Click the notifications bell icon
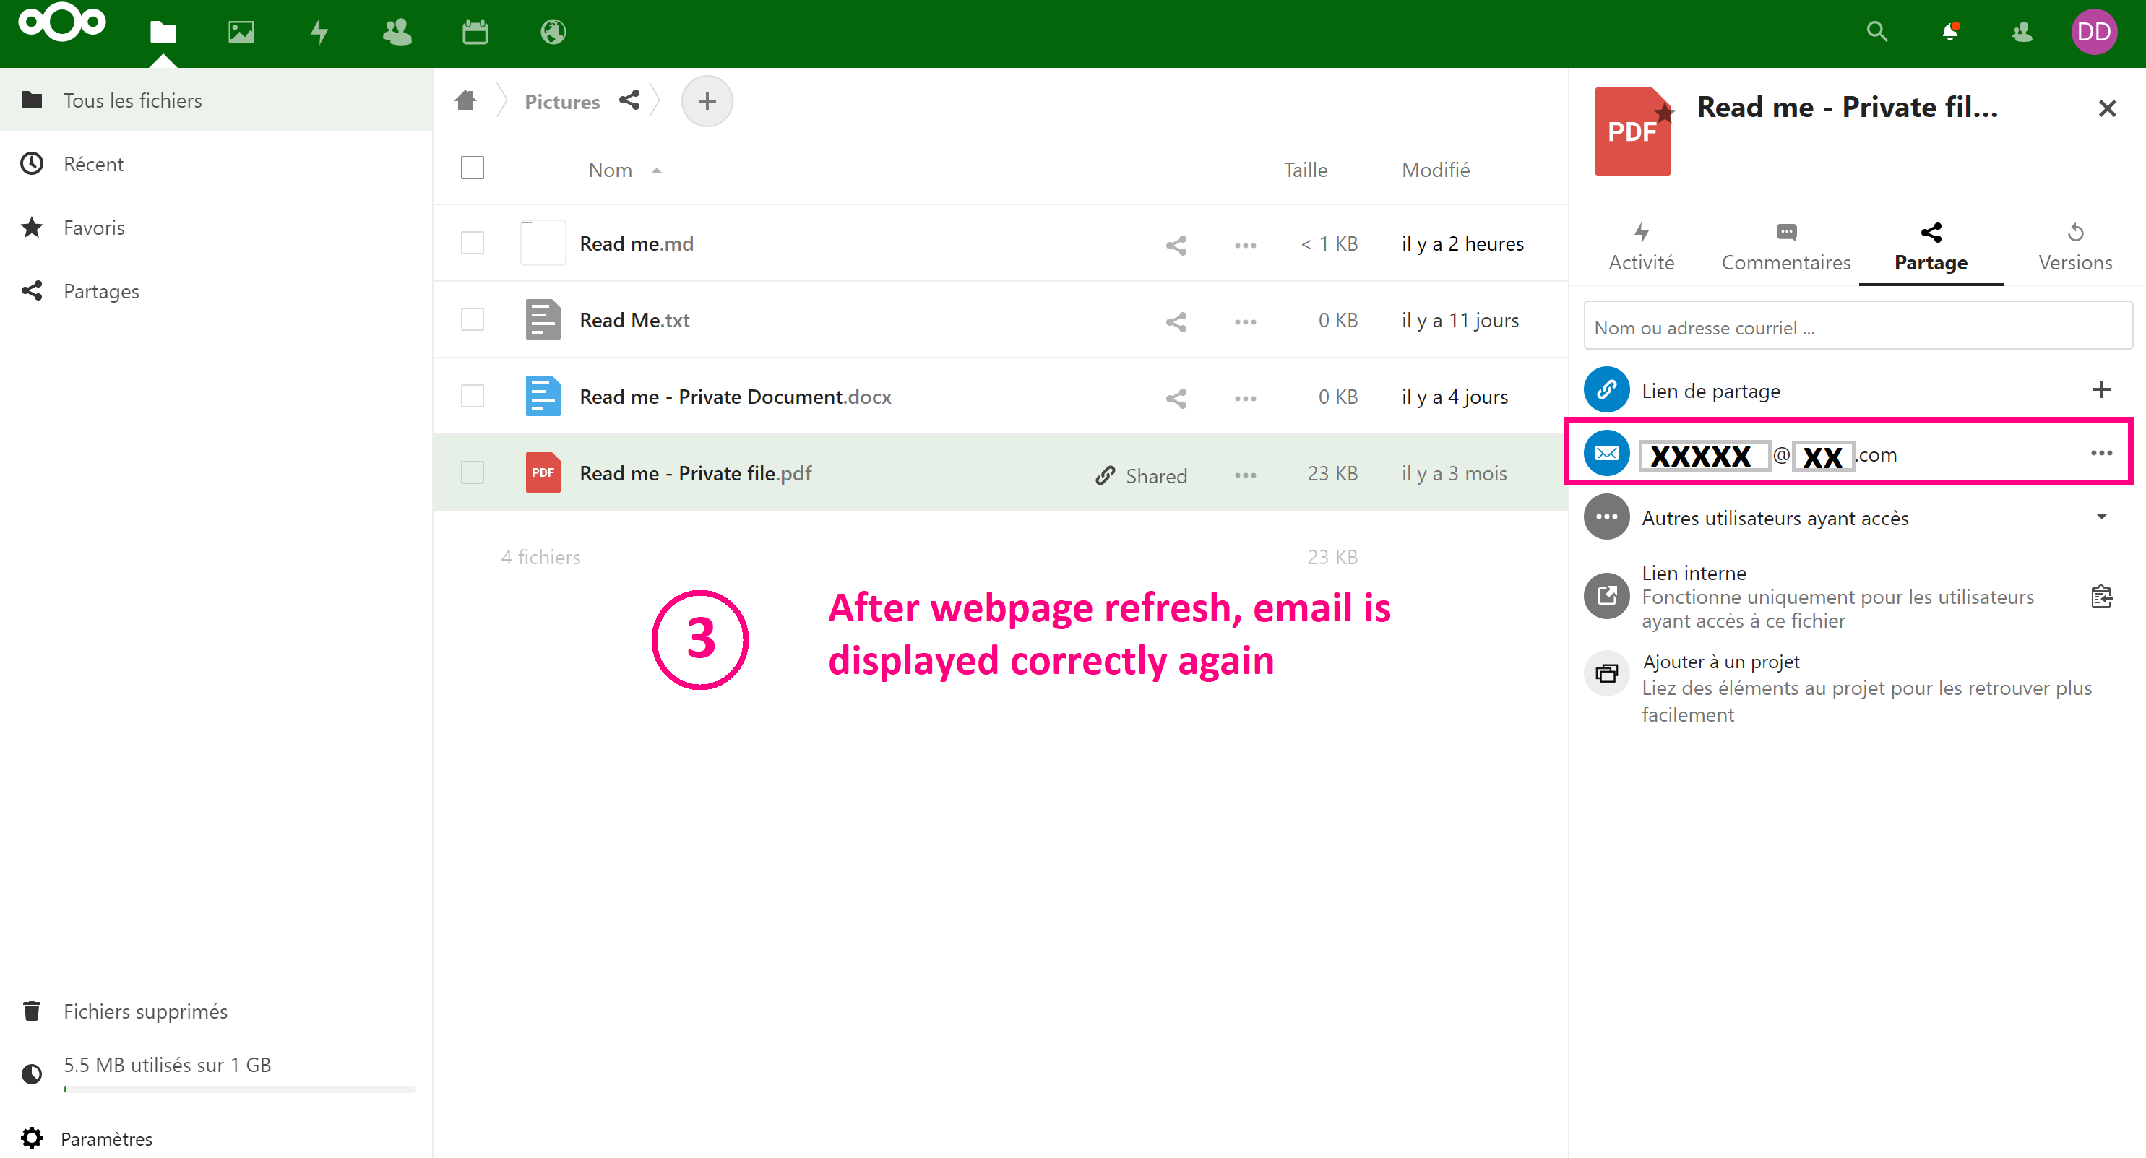 (x=1949, y=33)
